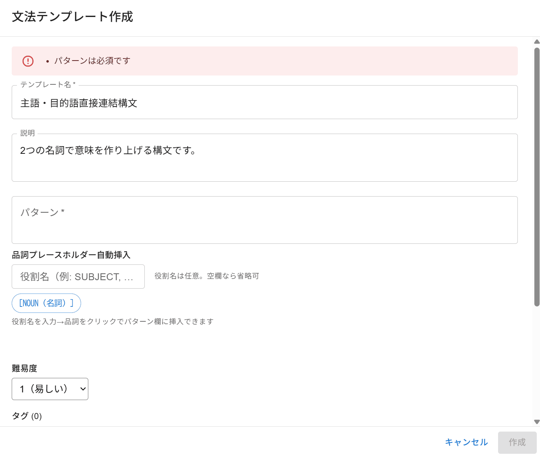The height and width of the screenshot is (457, 540).
Task: Click the 説明 field label
Action: tap(28, 133)
